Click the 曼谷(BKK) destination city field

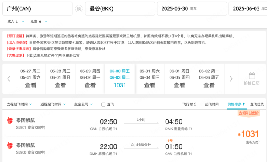click(120, 9)
